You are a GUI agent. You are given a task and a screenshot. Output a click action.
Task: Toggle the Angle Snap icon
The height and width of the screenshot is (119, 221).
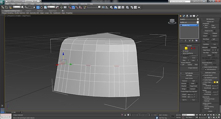tap(73, 7)
